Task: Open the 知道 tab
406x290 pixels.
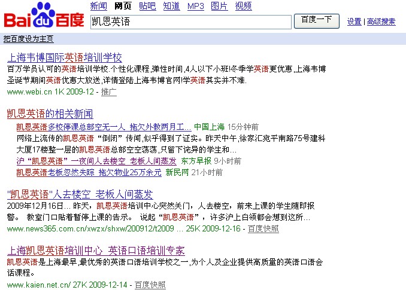Action: pos(171,6)
